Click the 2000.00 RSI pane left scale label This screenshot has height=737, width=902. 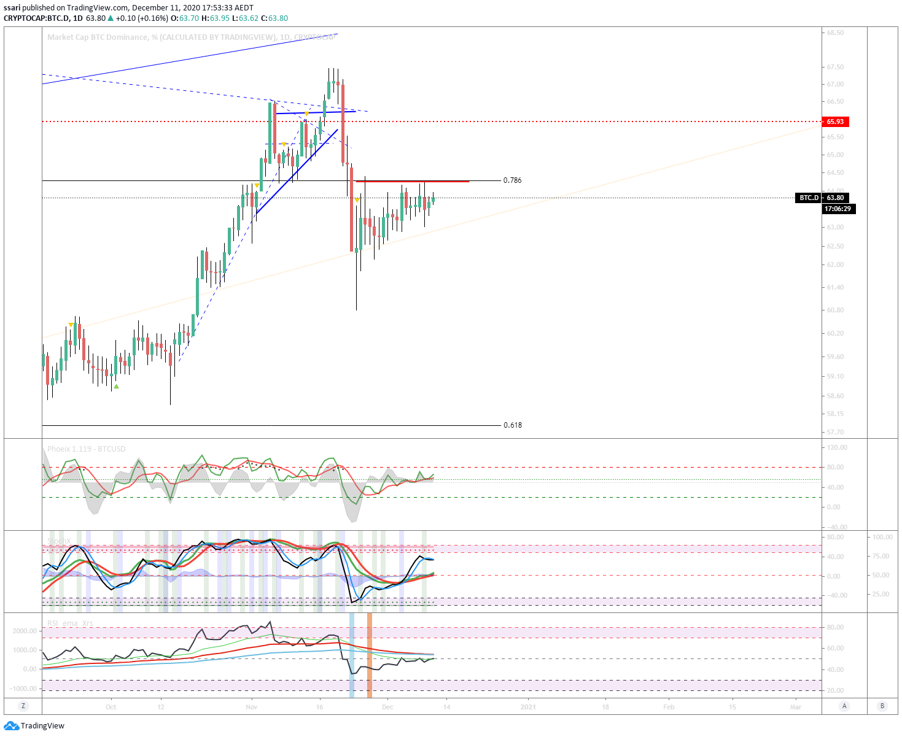pyautogui.click(x=25, y=631)
